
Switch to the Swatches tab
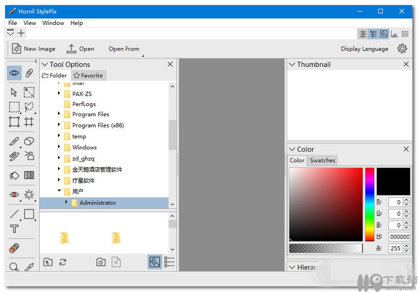pyautogui.click(x=322, y=161)
